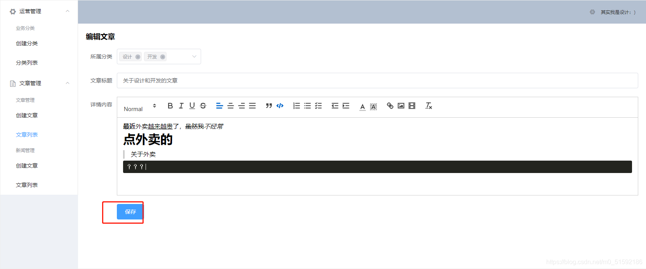Clear text formatting icon
The image size is (646, 269).
pyautogui.click(x=429, y=106)
